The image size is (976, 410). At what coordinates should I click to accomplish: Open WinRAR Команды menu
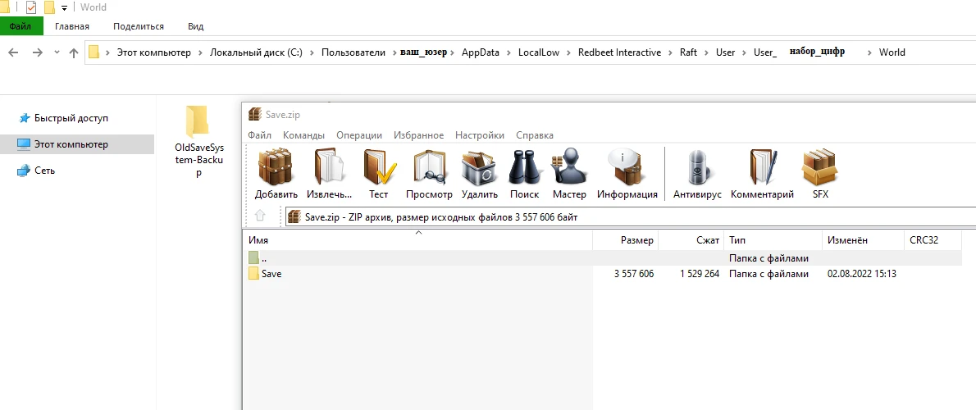pos(303,135)
